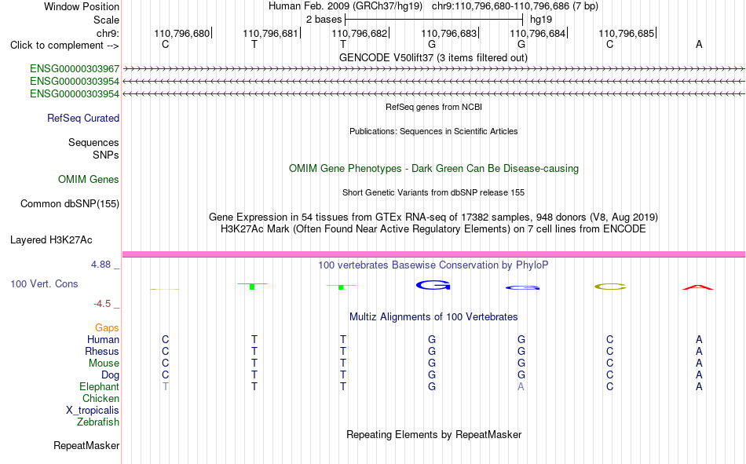
Task: Select the RefSeq Curated track label
Action: pyautogui.click(x=82, y=118)
